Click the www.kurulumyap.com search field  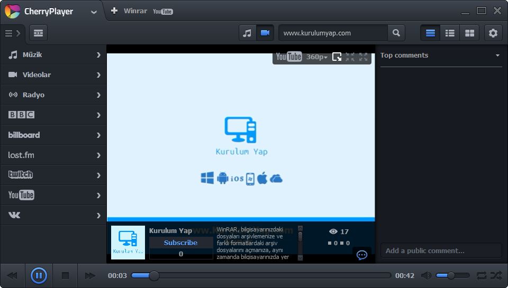[x=333, y=33]
